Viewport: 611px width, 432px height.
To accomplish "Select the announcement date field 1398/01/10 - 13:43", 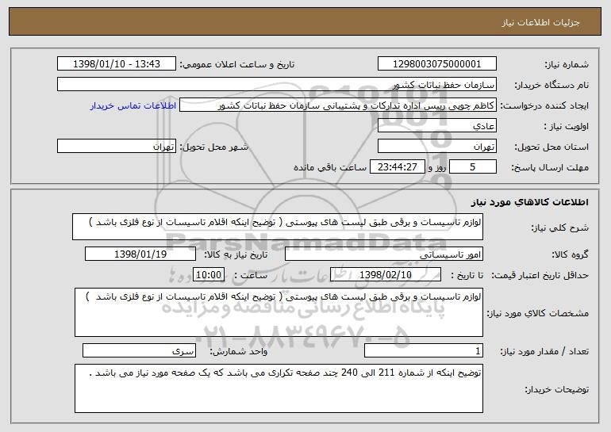I will click(x=117, y=64).
